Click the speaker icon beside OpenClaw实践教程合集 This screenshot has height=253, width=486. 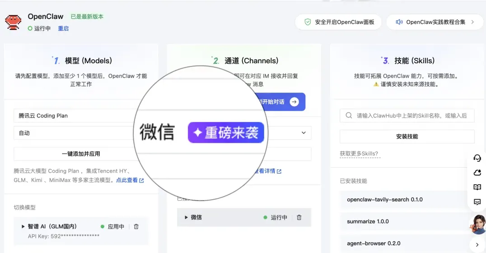399,22
